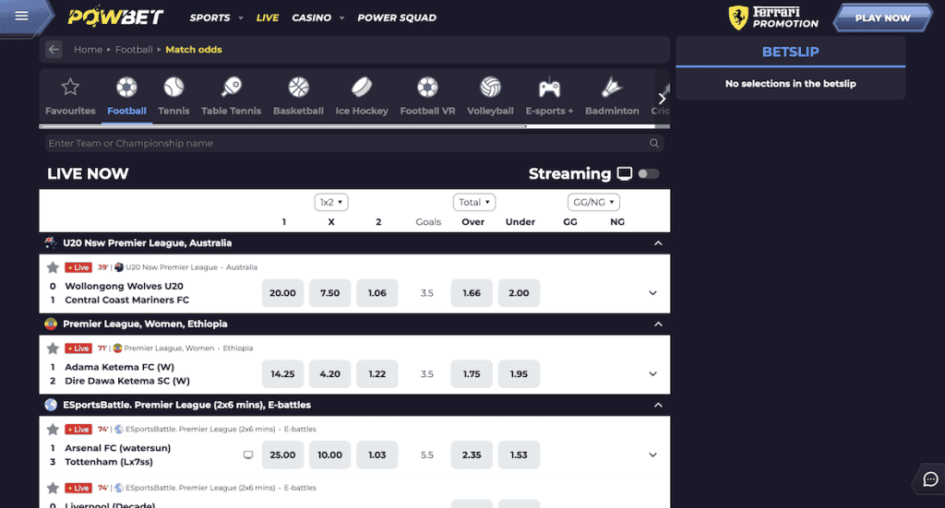This screenshot has height=508, width=945.
Task: Favourite the Wollongong Wolves U20 match
Action: [53, 267]
